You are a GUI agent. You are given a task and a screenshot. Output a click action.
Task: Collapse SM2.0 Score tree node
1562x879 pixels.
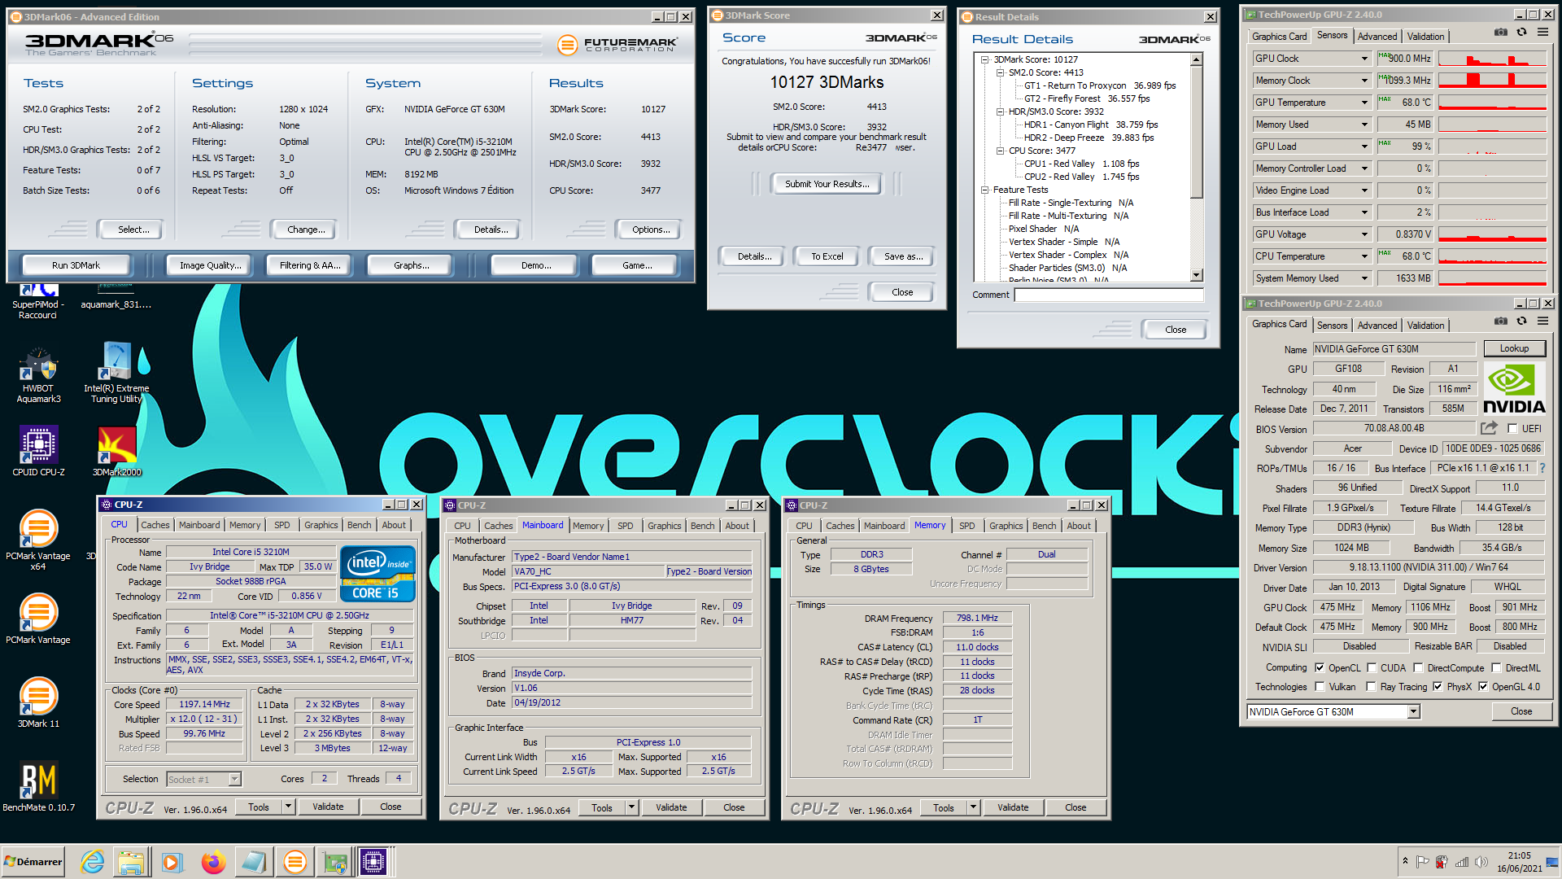pyautogui.click(x=1000, y=72)
